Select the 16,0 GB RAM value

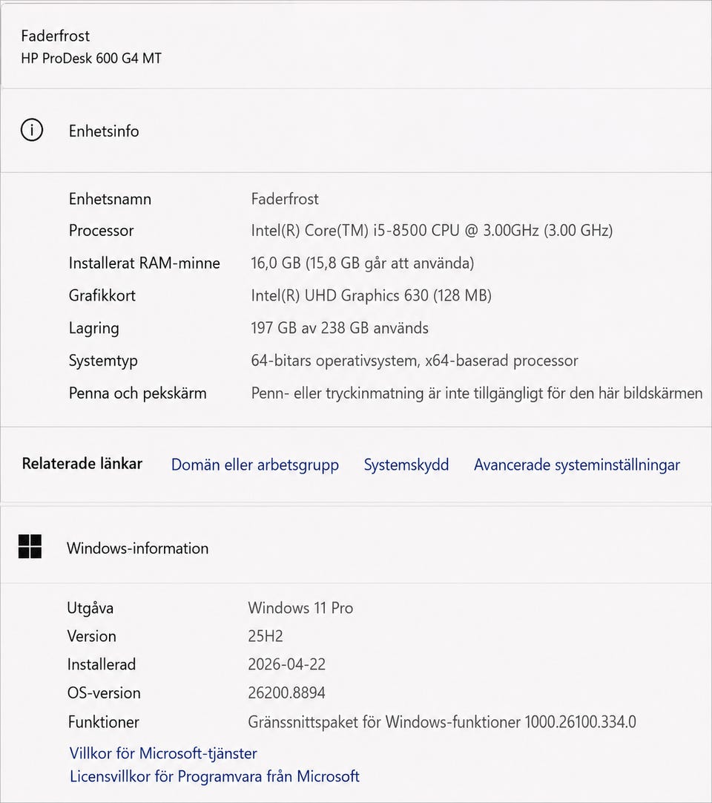[x=363, y=263]
